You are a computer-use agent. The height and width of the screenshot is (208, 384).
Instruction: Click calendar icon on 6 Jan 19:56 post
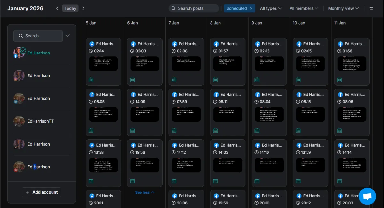coord(132,181)
